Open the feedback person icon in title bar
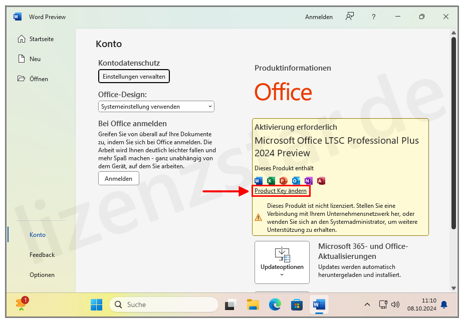The width and height of the screenshot is (464, 323). (x=350, y=17)
